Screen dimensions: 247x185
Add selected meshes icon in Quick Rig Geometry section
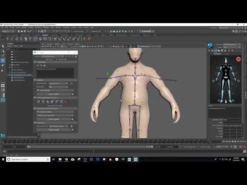(x=38, y=66)
